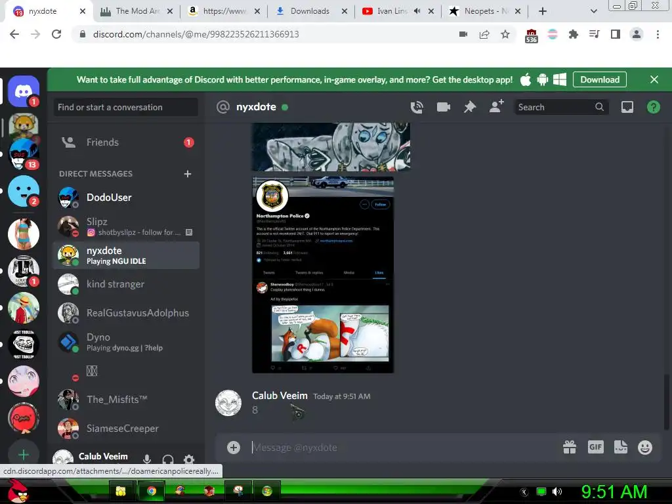Click Calub Veeim username in chat
The image size is (672, 504).
280,396
